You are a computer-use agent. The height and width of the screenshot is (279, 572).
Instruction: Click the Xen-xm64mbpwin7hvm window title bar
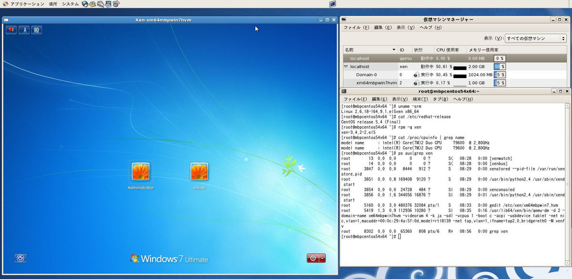pos(163,20)
